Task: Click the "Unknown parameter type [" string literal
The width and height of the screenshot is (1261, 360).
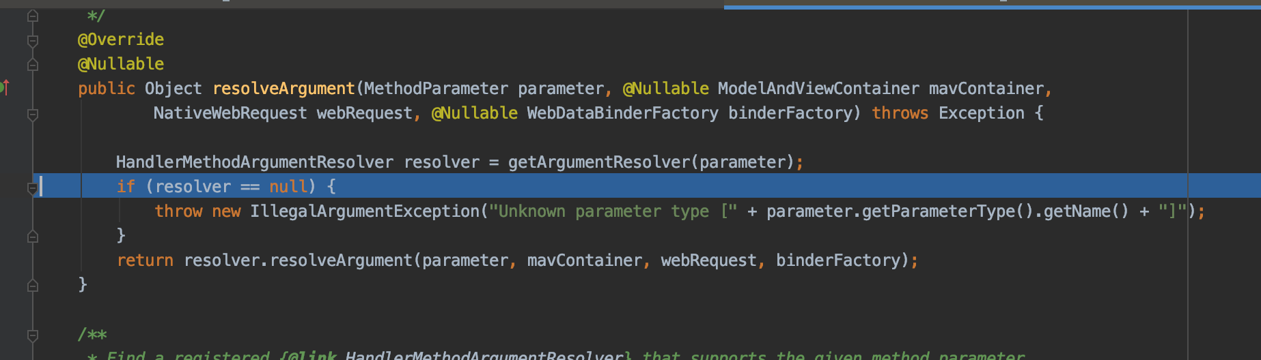Action: coord(613,211)
